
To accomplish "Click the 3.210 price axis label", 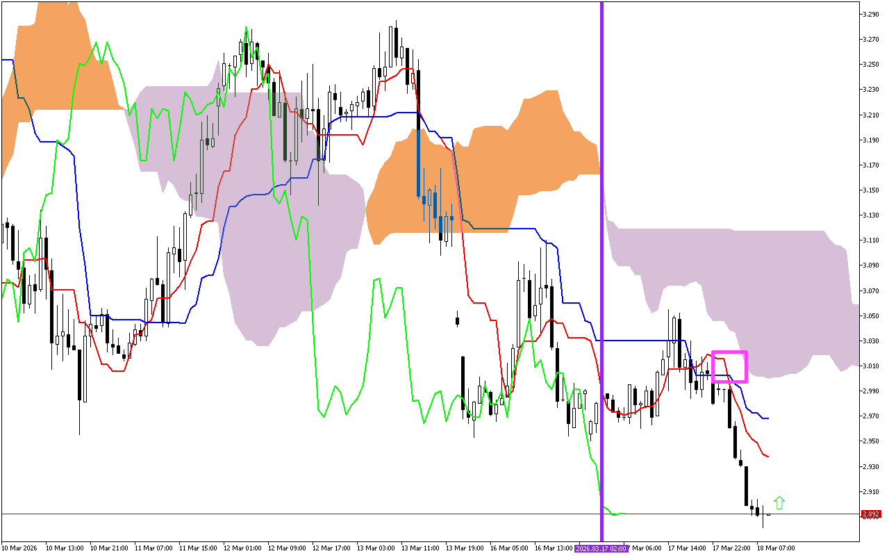I will [871, 115].
